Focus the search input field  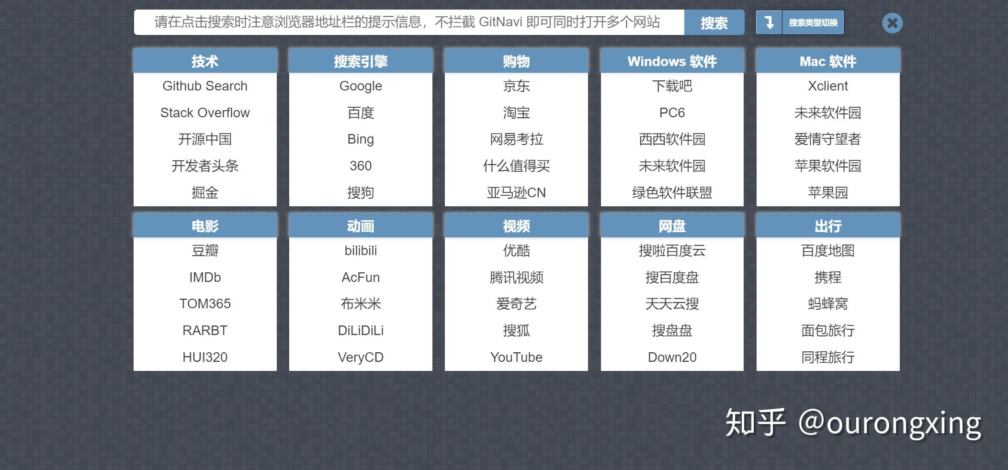pos(409,22)
